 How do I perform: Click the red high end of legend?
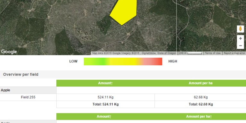pyautogui.click(x=157, y=61)
